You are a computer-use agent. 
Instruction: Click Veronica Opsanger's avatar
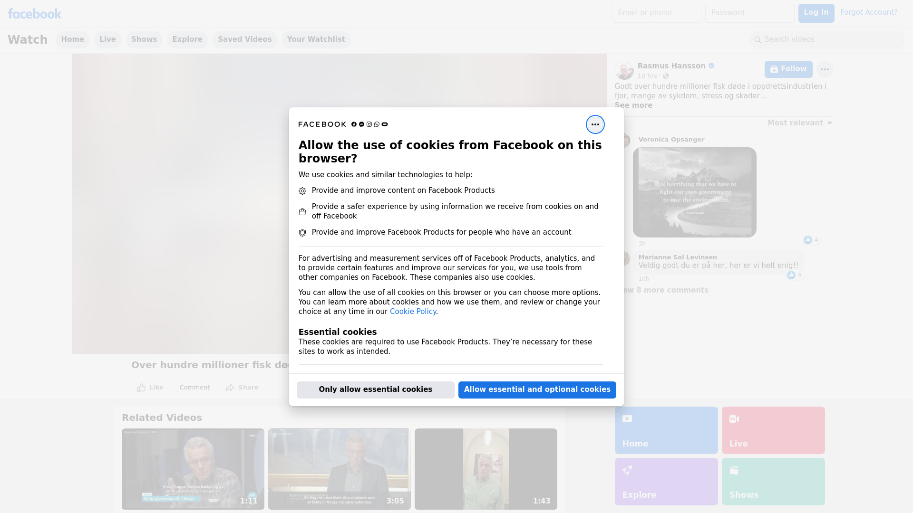coord(626,141)
